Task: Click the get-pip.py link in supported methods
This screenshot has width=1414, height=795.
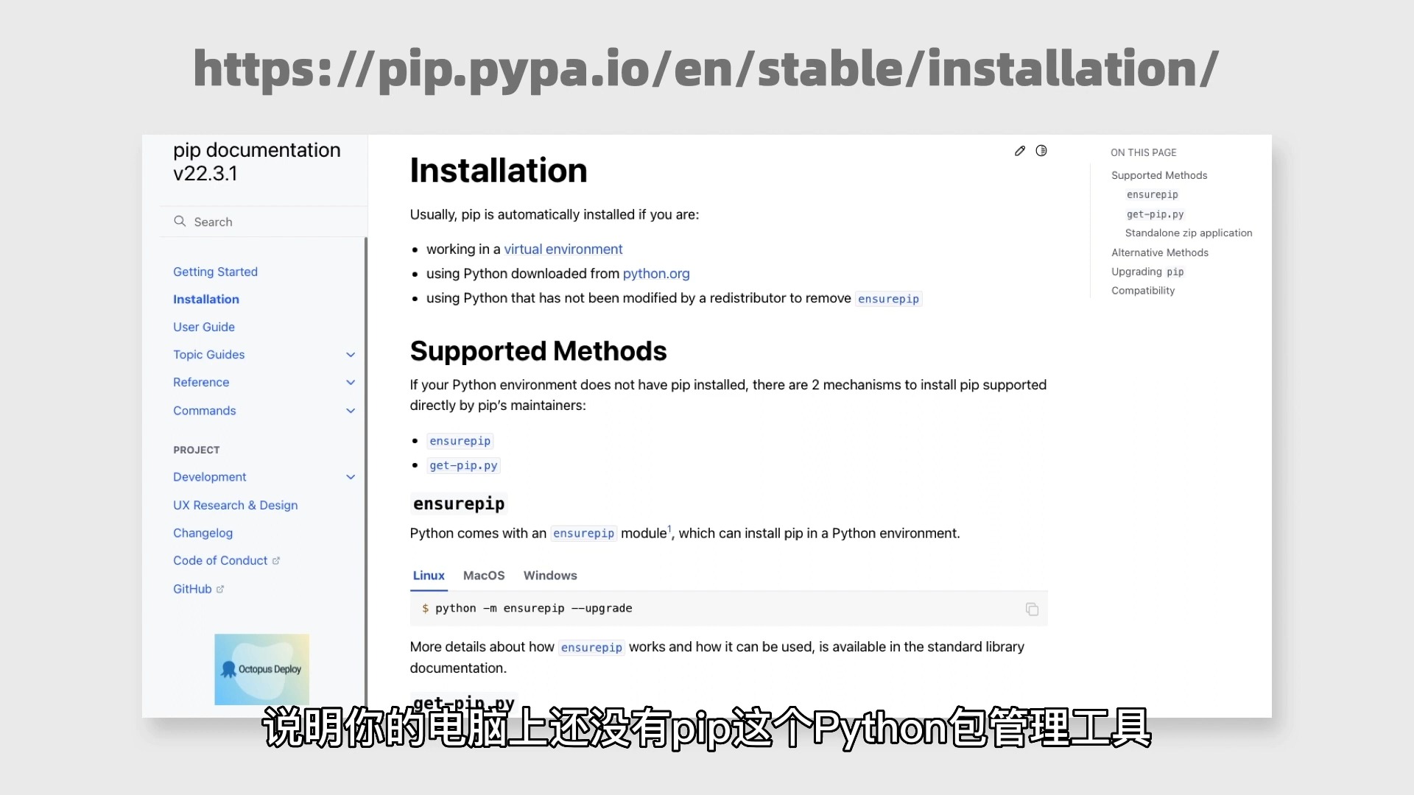Action: pos(463,465)
